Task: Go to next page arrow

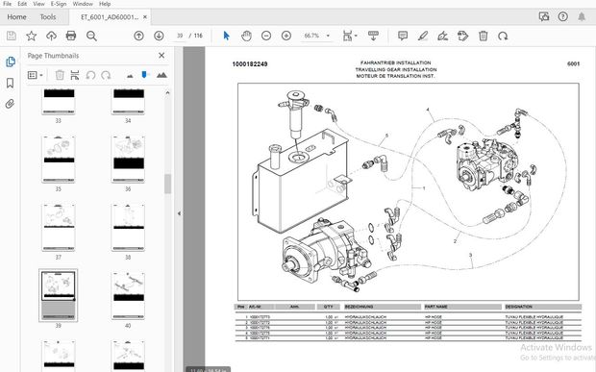Action: point(159,36)
